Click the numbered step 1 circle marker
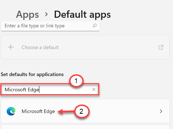Screen dimensions: 173x129 pyautogui.click(x=76, y=81)
